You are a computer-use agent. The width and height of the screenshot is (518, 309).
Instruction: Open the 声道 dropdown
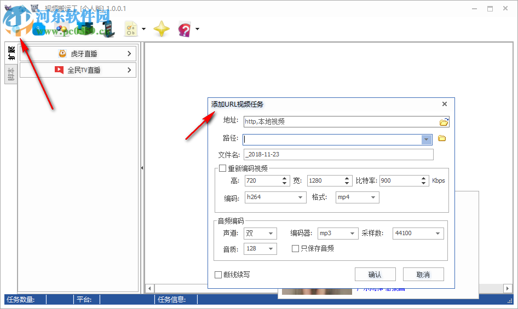[x=270, y=234]
